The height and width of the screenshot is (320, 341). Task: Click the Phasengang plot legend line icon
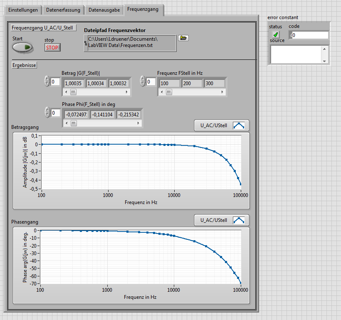tap(239, 220)
